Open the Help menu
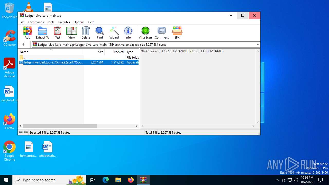The image size is (329, 185). 91,22
